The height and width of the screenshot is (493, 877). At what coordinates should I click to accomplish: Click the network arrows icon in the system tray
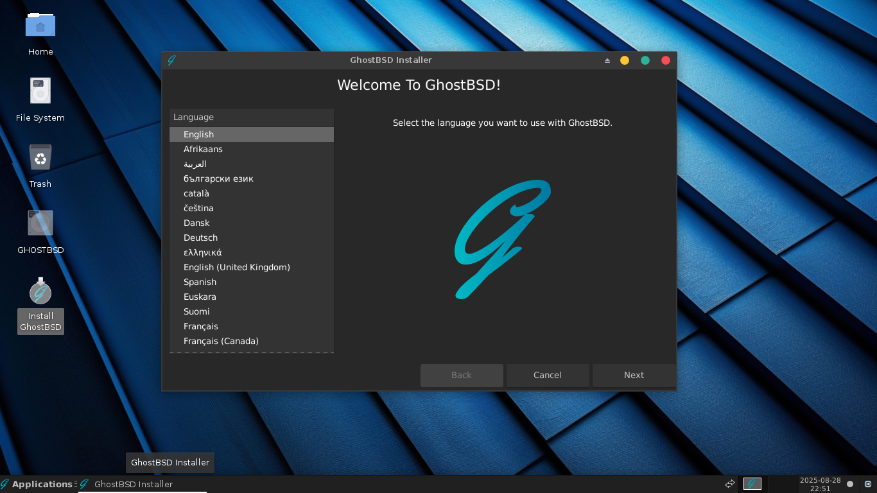coord(730,484)
